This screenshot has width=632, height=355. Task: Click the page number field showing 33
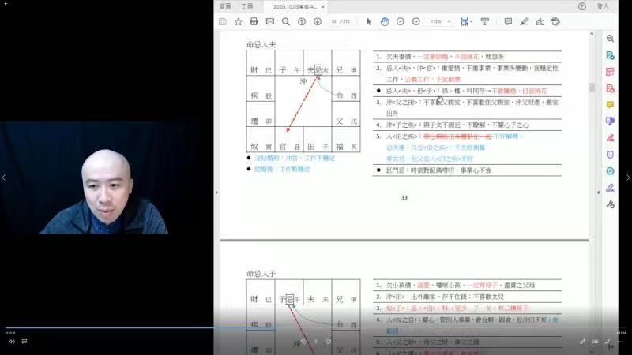tap(333, 22)
